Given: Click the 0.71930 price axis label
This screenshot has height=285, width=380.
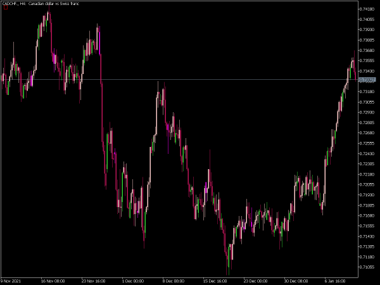Looking at the screenshot, I should point(367,195).
